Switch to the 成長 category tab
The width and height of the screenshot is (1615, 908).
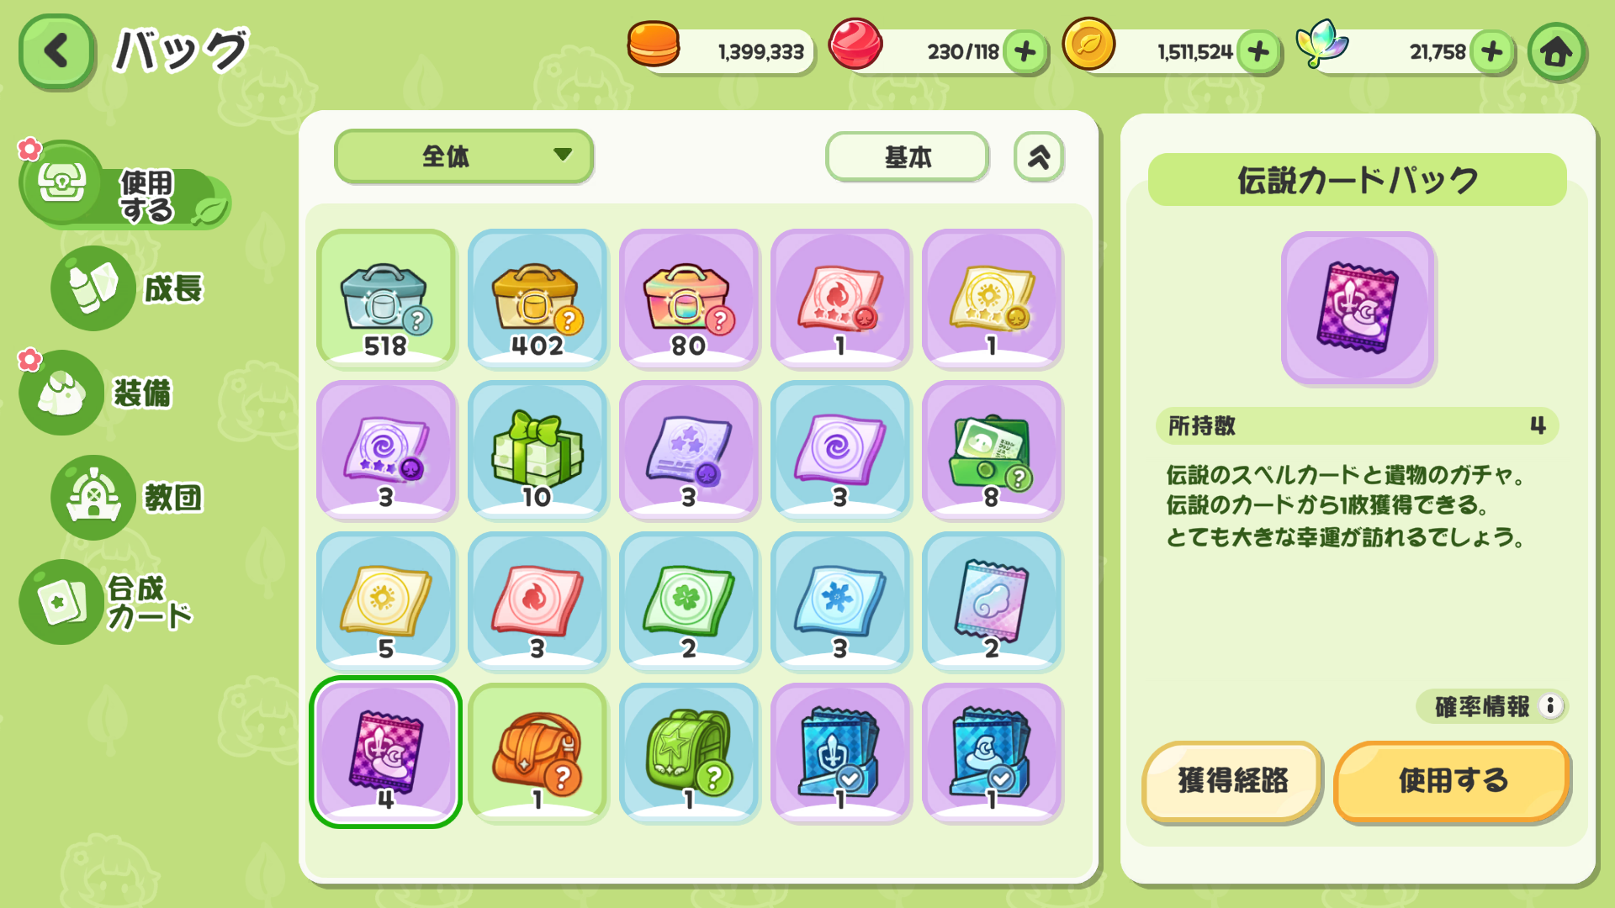130,288
